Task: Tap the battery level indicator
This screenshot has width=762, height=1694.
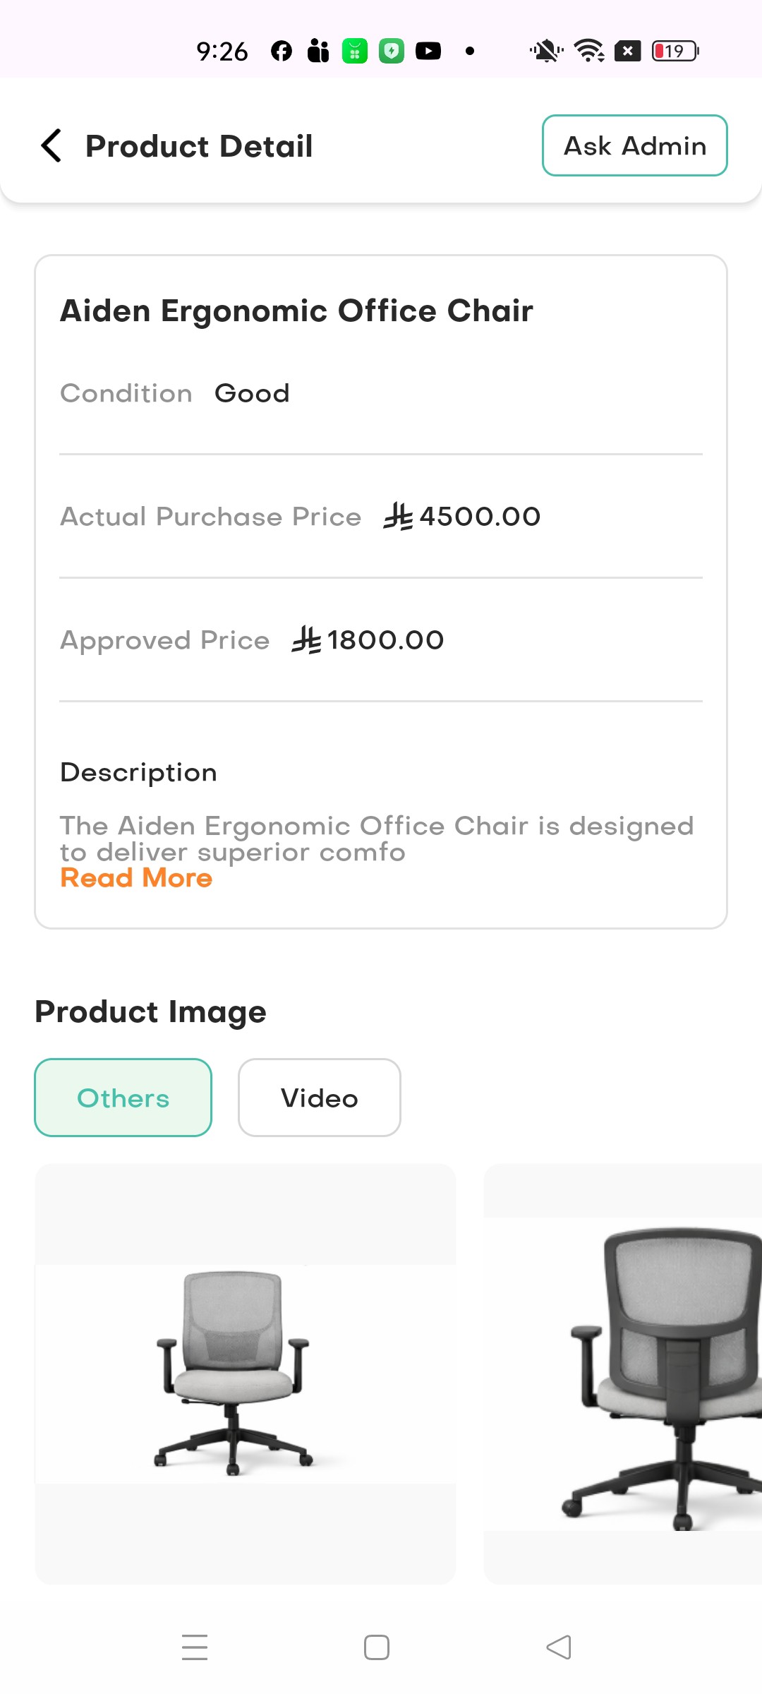Action: [x=675, y=52]
